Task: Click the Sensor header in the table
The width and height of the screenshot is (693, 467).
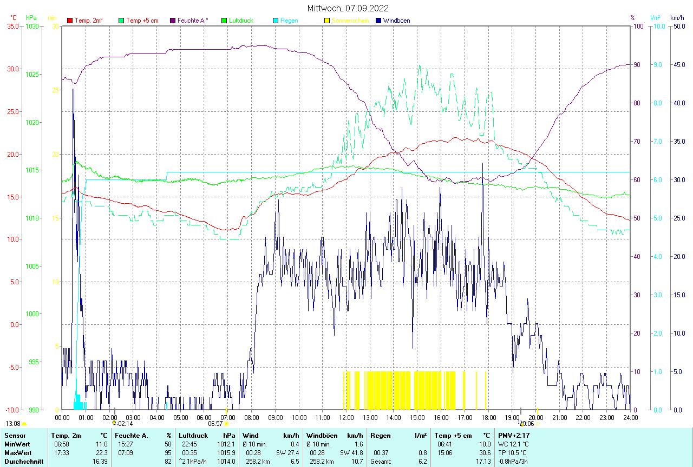Action: [15, 435]
